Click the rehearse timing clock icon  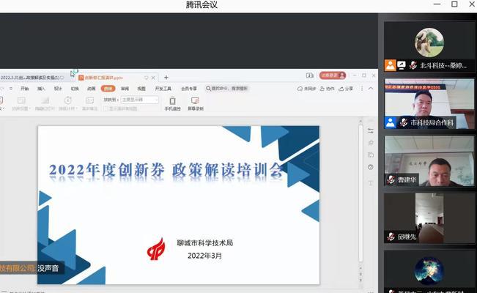tap(68, 100)
